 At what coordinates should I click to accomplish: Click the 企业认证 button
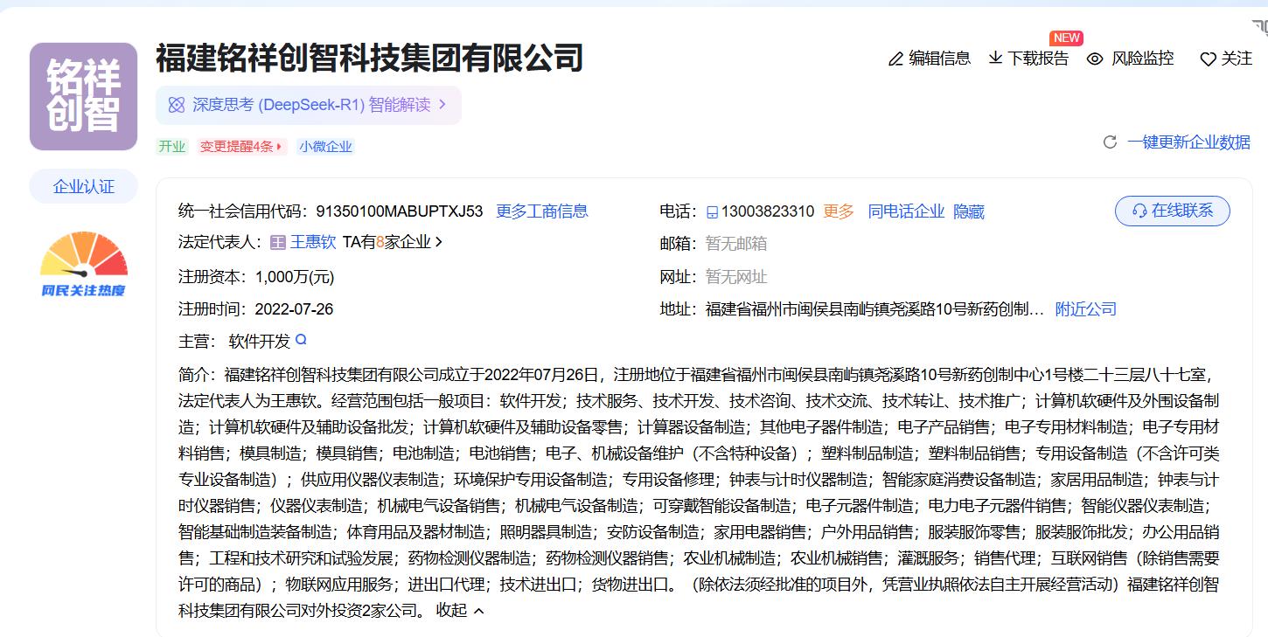coord(83,186)
